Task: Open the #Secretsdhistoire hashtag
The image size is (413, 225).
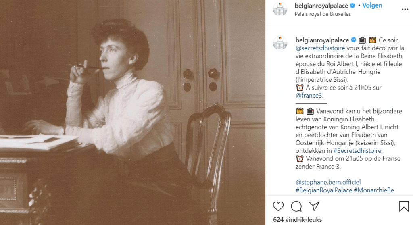Action: tap(357, 150)
